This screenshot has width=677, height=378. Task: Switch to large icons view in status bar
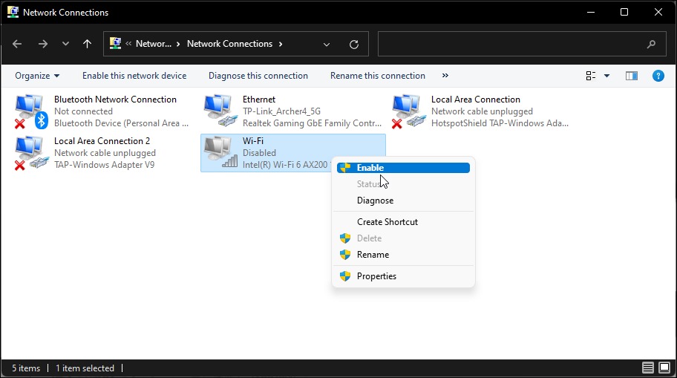664,368
